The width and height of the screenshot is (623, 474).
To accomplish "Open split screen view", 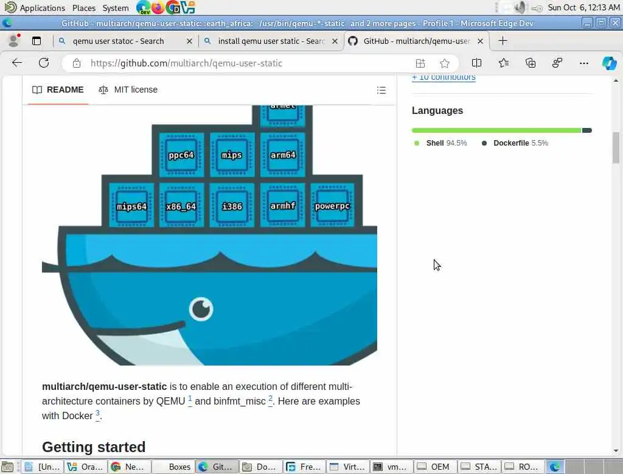I will point(476,63).
